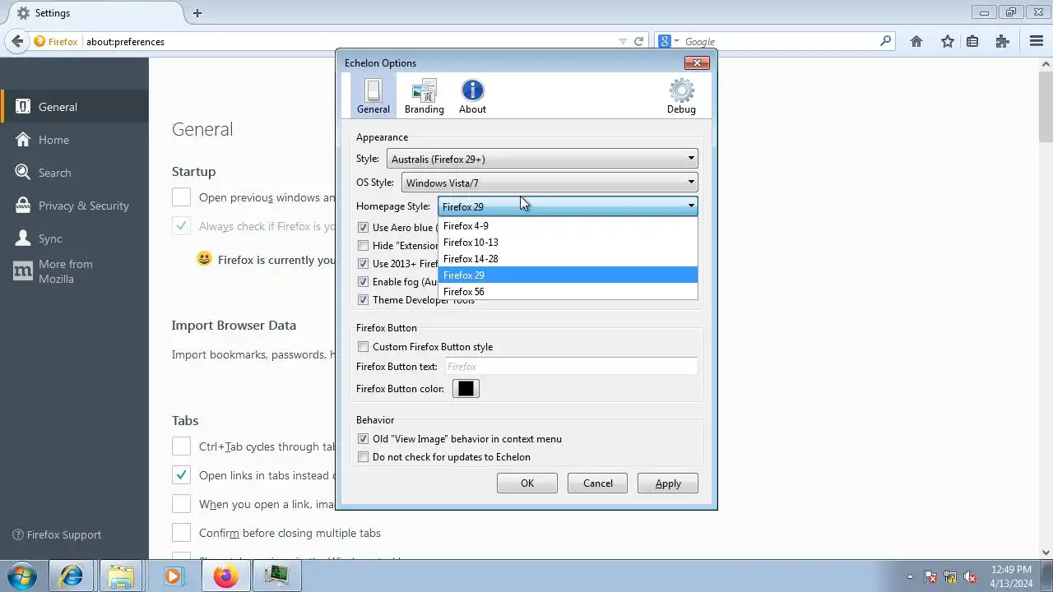Choose Firefox 56 homepage style option
The width and height of the screenshot is (1053, 592).
[x=568, y=292]
